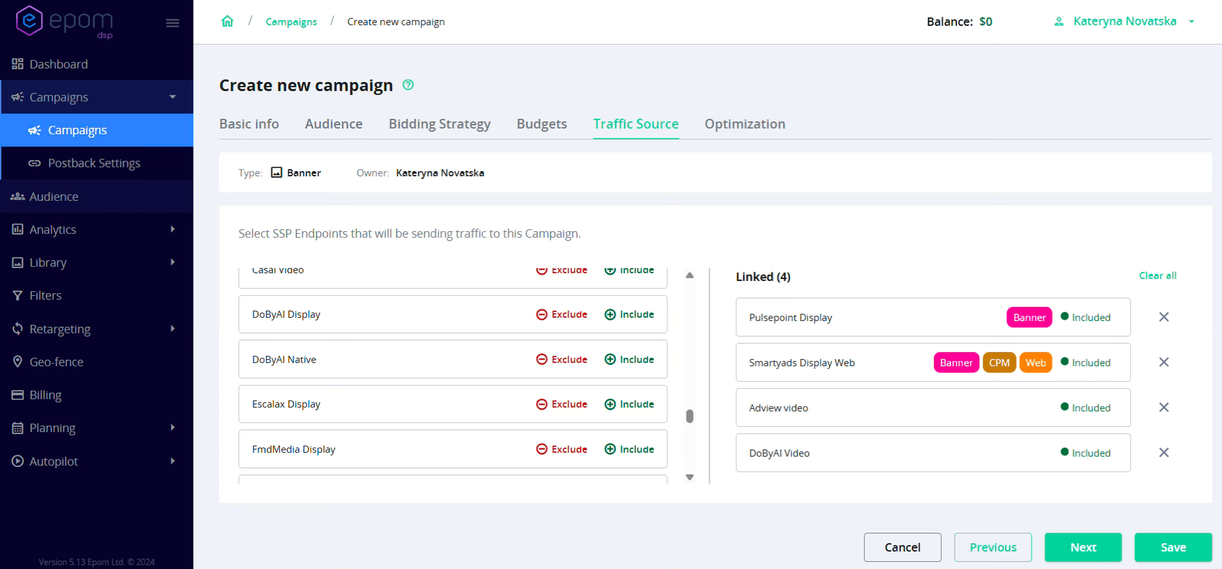This screenshot has width=1222, height=569.
Task: Switch to the Bidding Strategy tab
Action: pyautogui.click(x=439, y=124)
